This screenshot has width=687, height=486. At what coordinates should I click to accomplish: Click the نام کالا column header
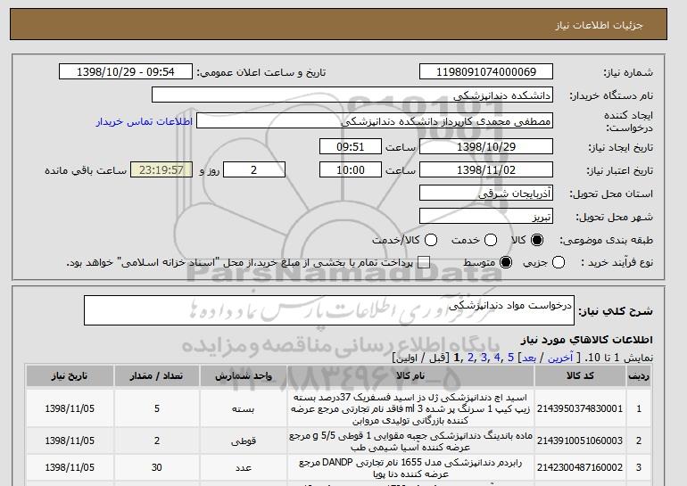pyautogui.click(x=410, y=375)
